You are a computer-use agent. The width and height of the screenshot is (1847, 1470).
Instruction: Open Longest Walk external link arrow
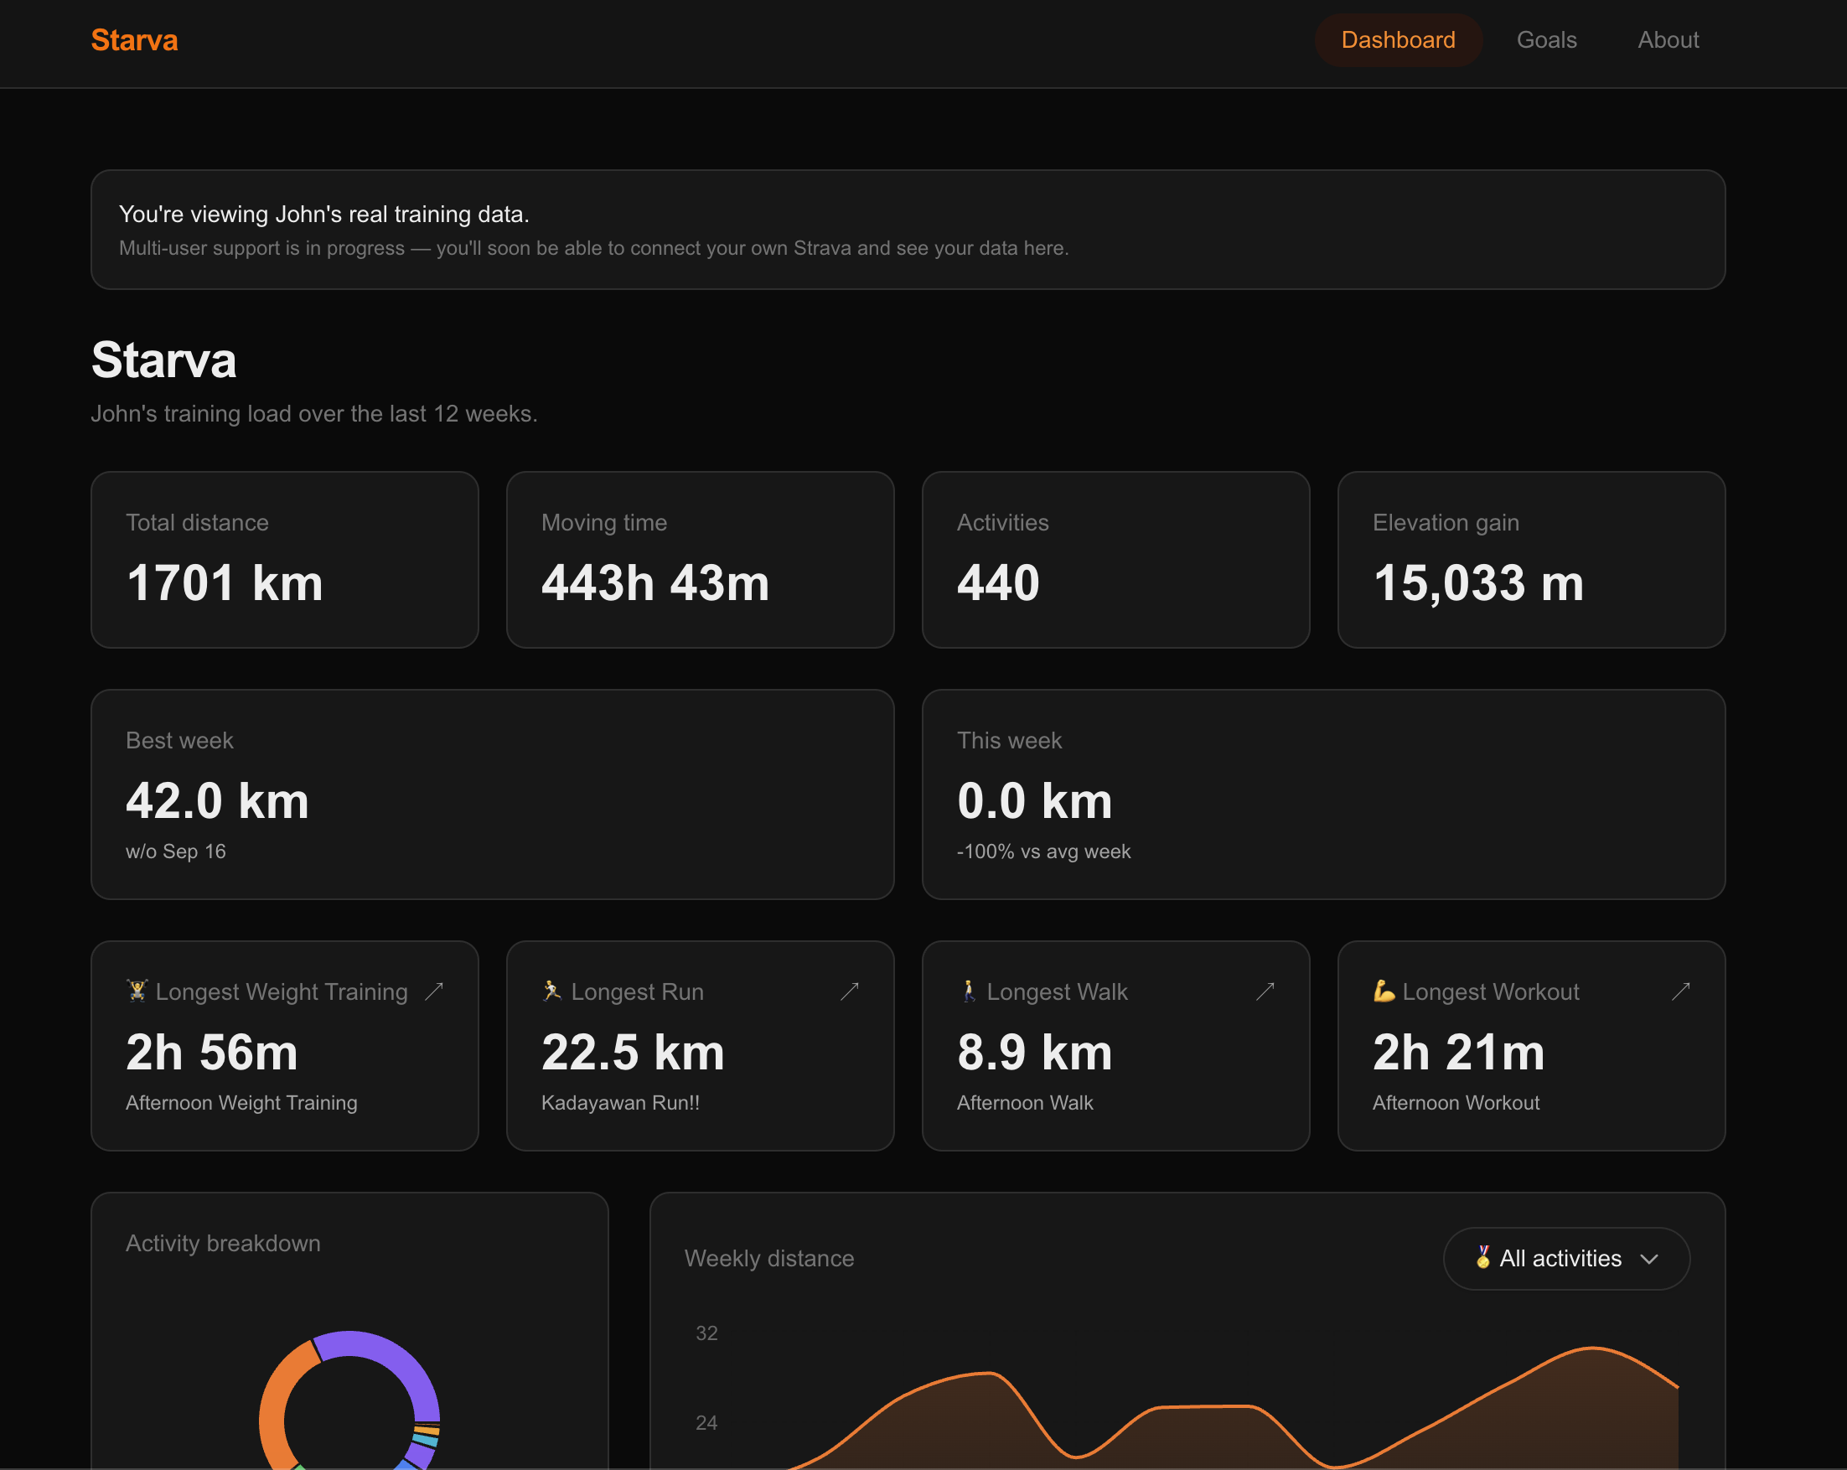click(1265, 991)
